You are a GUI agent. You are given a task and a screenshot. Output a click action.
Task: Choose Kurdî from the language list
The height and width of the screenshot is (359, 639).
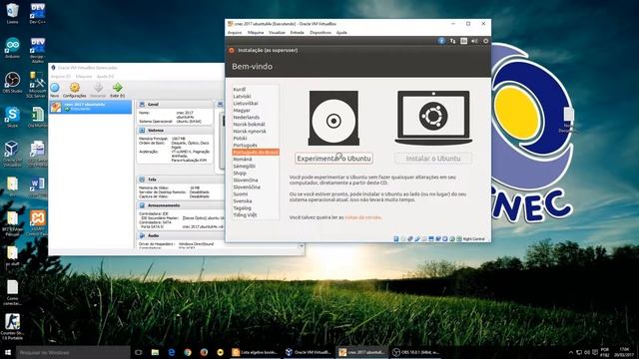point(240,89)
